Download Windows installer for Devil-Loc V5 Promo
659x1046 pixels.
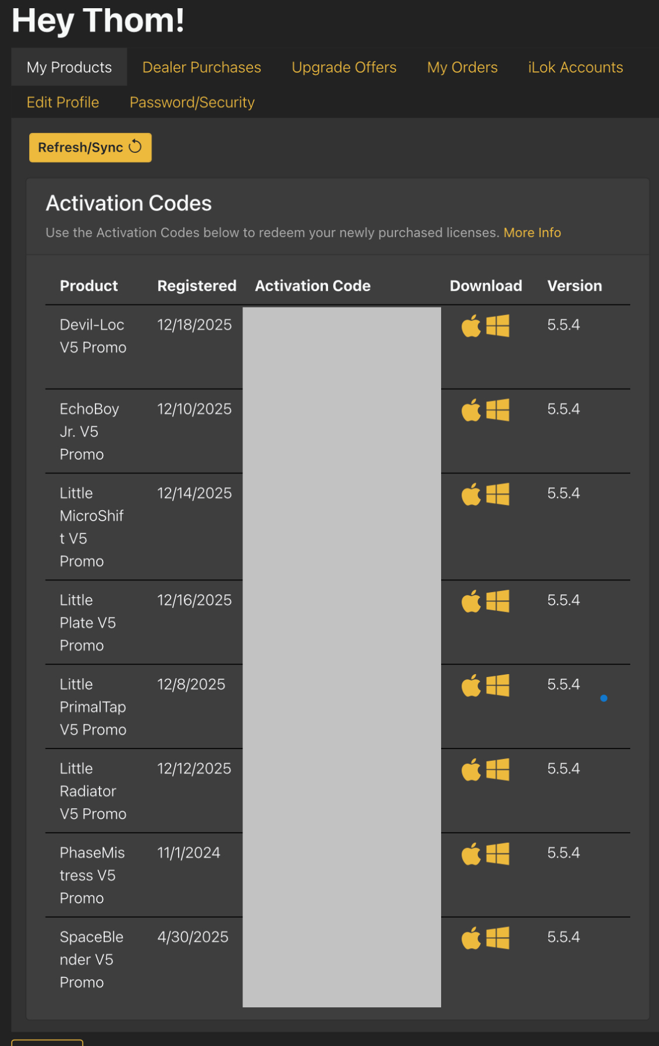tap(498, 326)
